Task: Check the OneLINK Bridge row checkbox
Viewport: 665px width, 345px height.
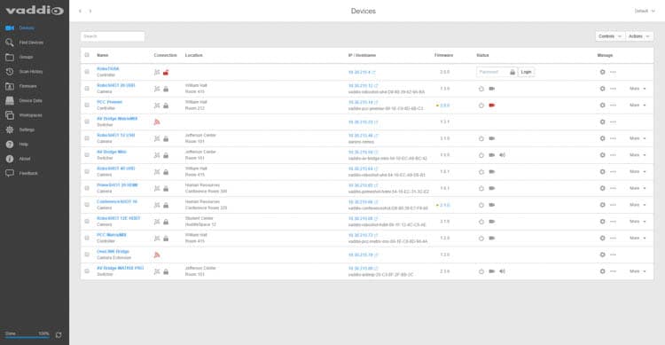Action: point(87,255)
